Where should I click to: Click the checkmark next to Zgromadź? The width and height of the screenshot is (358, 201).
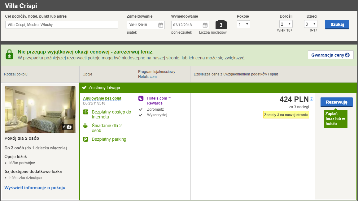point(141,109)
